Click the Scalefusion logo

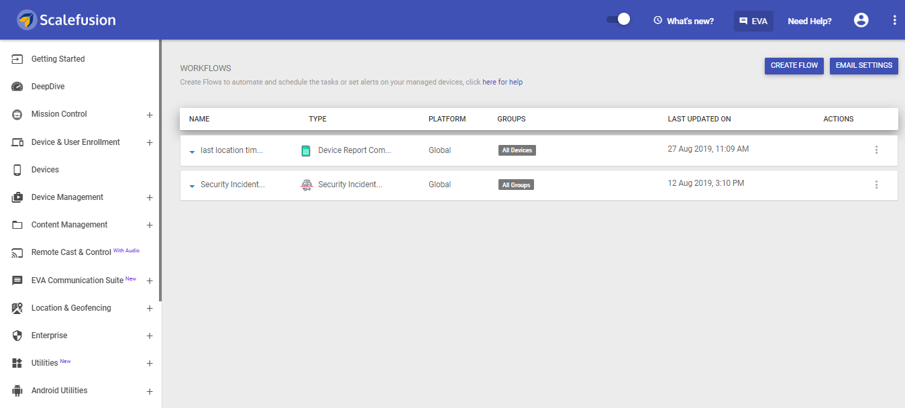pos(66,20)
